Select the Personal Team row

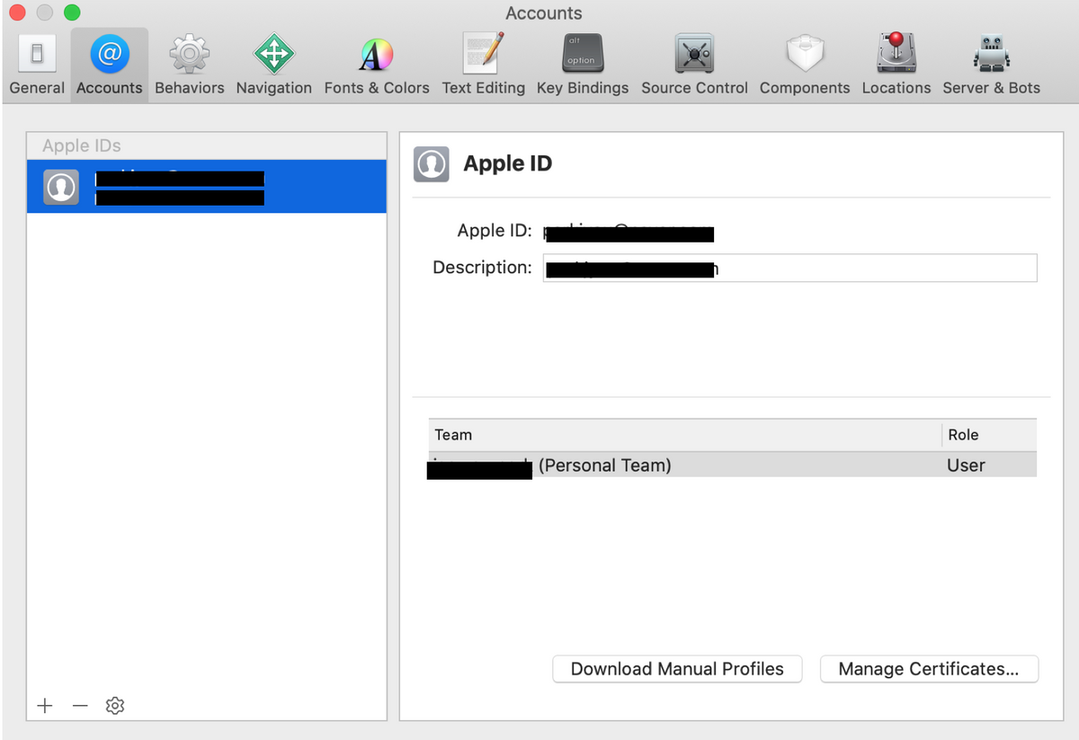coord(733,465)
